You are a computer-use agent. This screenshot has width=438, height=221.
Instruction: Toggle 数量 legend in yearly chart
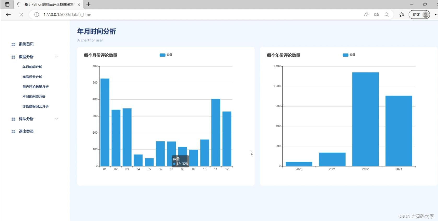coord(349,55)
